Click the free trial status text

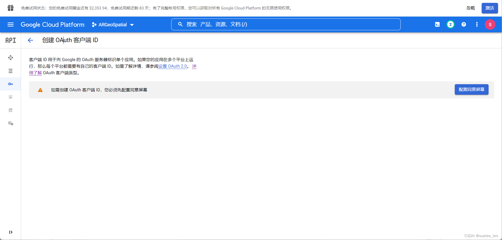(x=157, y=8)
